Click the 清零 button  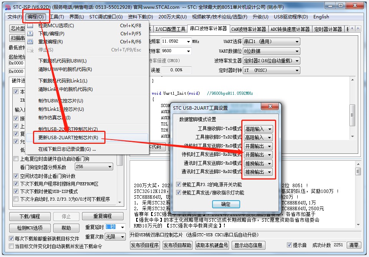click(354, 245)
